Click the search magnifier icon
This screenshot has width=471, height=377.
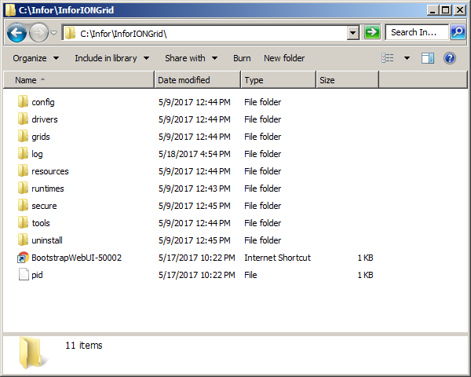coord(458,33)
